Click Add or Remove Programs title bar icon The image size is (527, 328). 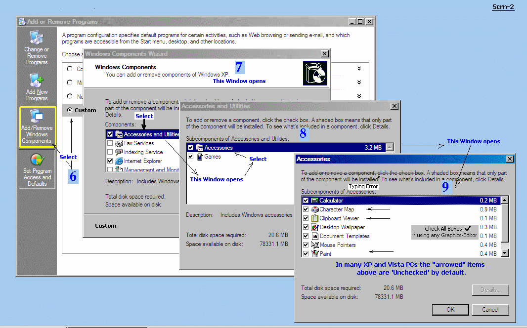coord(22,21)
